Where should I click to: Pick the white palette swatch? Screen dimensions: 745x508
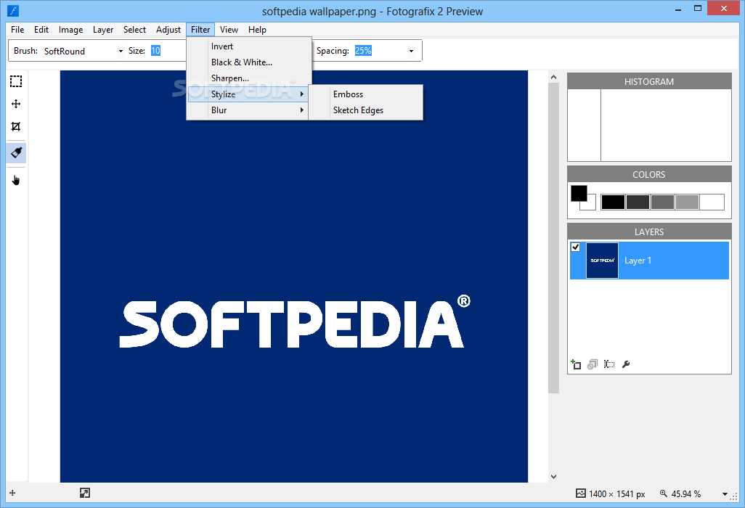tap(712, 202)
